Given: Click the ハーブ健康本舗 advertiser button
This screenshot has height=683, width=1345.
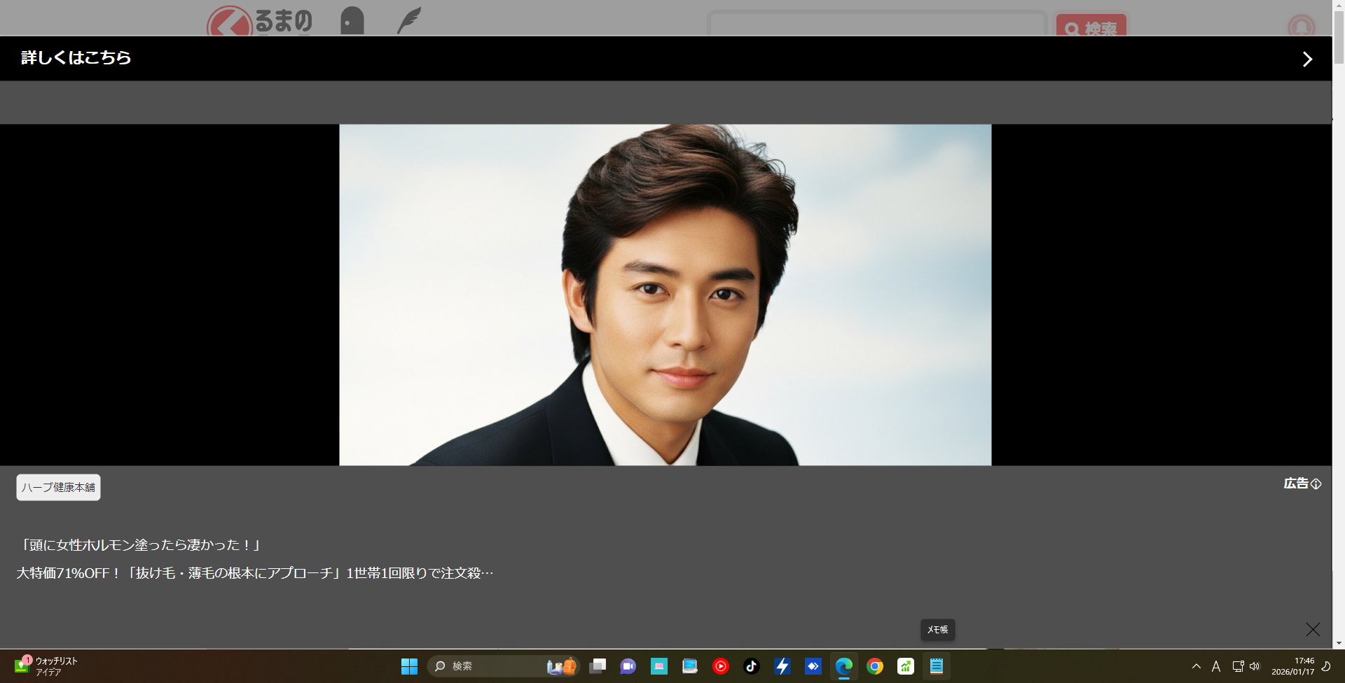Looking at the screenshot, I should 58,488.
